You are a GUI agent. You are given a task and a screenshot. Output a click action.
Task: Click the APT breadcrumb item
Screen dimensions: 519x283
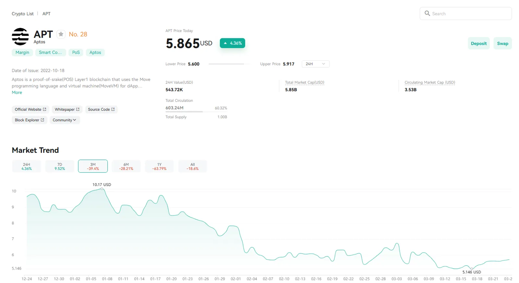46,14
